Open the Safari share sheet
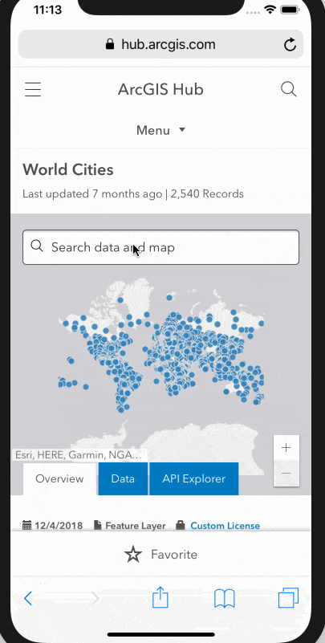This screenshot has width=325, height=643. (160, 597)
